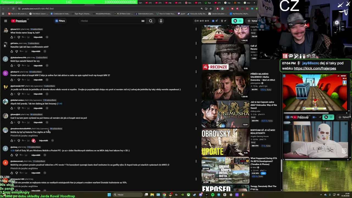Reload the page in Chrome
The image size is (352, 198).
click(x=13, y=9)
